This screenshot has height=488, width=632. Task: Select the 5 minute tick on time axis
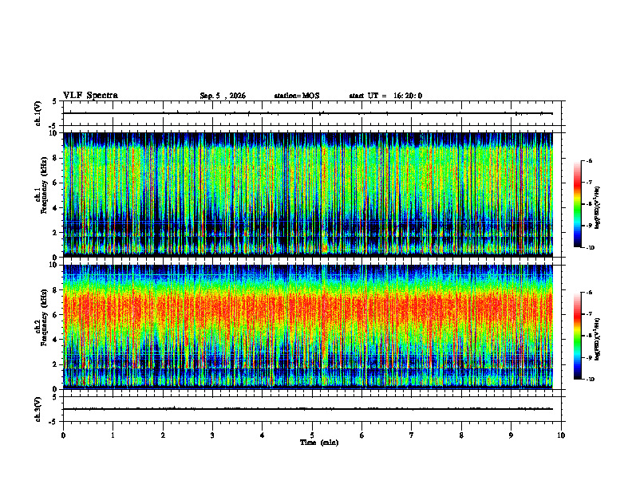[312, 435]
